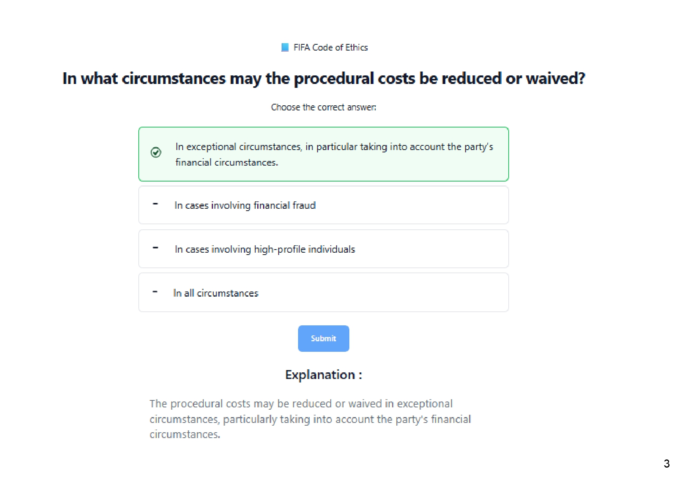682x482 pixels.
Task: Choose 'In cases involving high-profile individuals' answer
Action: (324, 249)
